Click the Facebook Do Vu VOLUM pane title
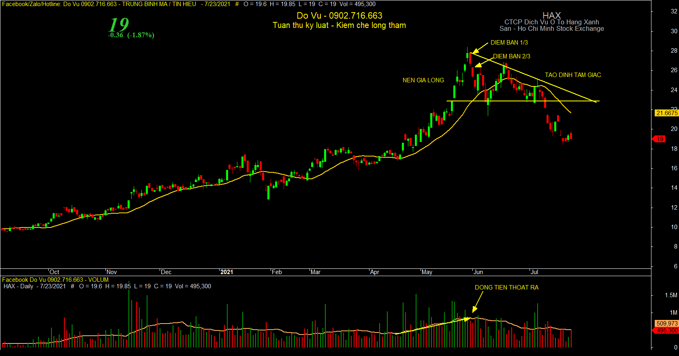 click(56, 280)
